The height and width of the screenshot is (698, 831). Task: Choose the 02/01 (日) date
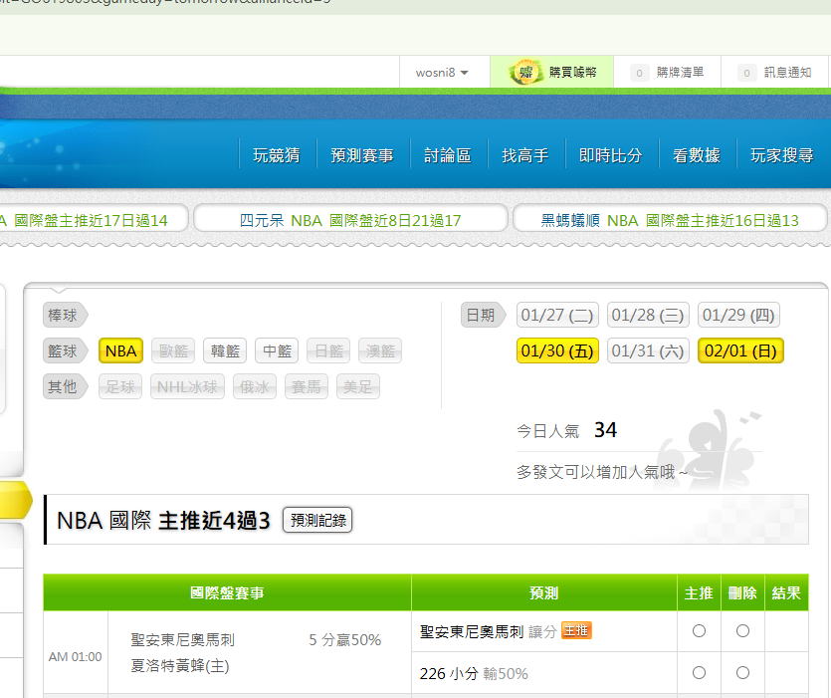click(x=740, y=351)
